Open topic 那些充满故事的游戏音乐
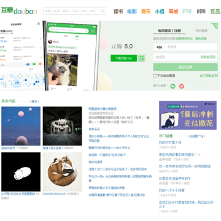The width and height of the screenshot is (221, 221). 177,155
